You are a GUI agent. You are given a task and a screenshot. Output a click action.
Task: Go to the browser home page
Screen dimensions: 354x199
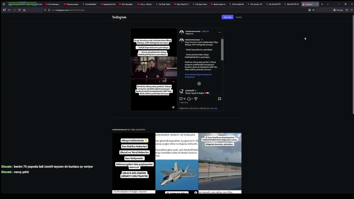click(x=24, y=10)
